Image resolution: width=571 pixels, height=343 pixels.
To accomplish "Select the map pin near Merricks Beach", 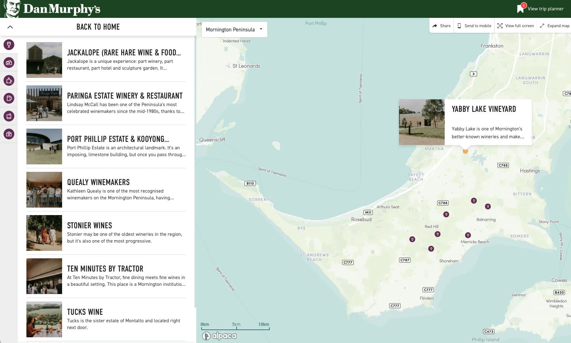I will coord(468,235).
